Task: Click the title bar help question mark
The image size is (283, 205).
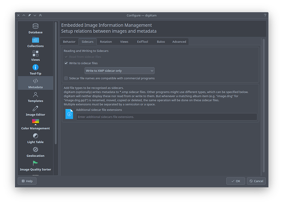Action: click(x=265, y=16)
